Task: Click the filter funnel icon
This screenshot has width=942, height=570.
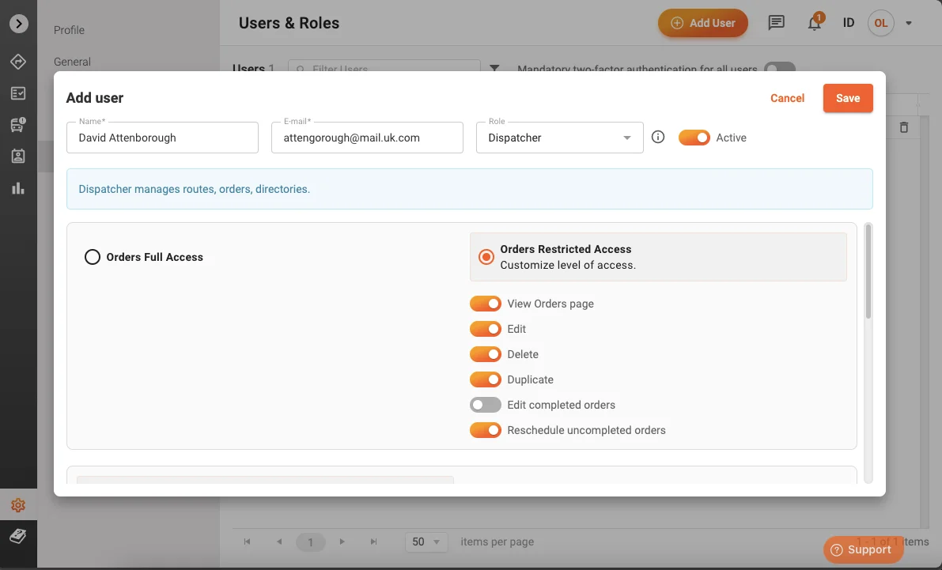Action: tap(494, 67)
